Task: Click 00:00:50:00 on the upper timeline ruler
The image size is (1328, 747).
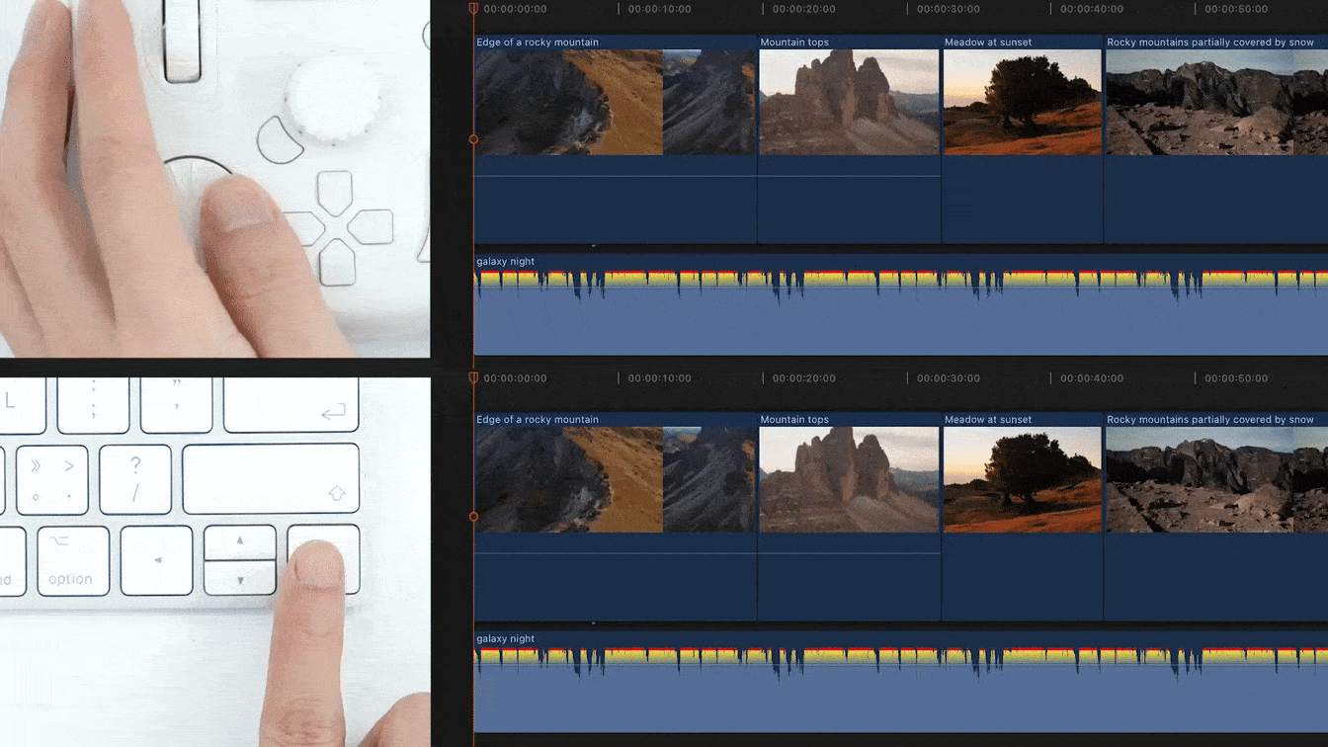Action: point(1235,9)
